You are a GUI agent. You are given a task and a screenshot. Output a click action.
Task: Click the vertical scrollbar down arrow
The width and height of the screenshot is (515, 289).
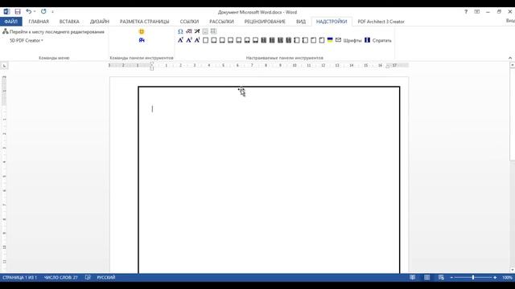coord(512,270)
